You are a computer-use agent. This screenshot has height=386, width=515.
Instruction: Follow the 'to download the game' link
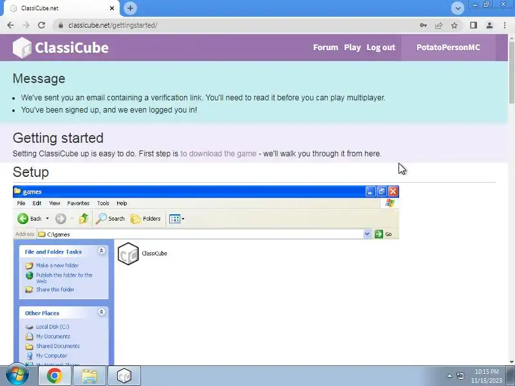point(218,154)
